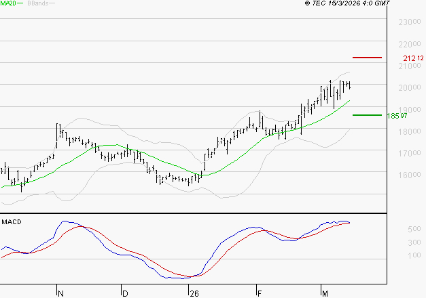
Task: Click the MACD 100 scale label
Action: [414, 255]
